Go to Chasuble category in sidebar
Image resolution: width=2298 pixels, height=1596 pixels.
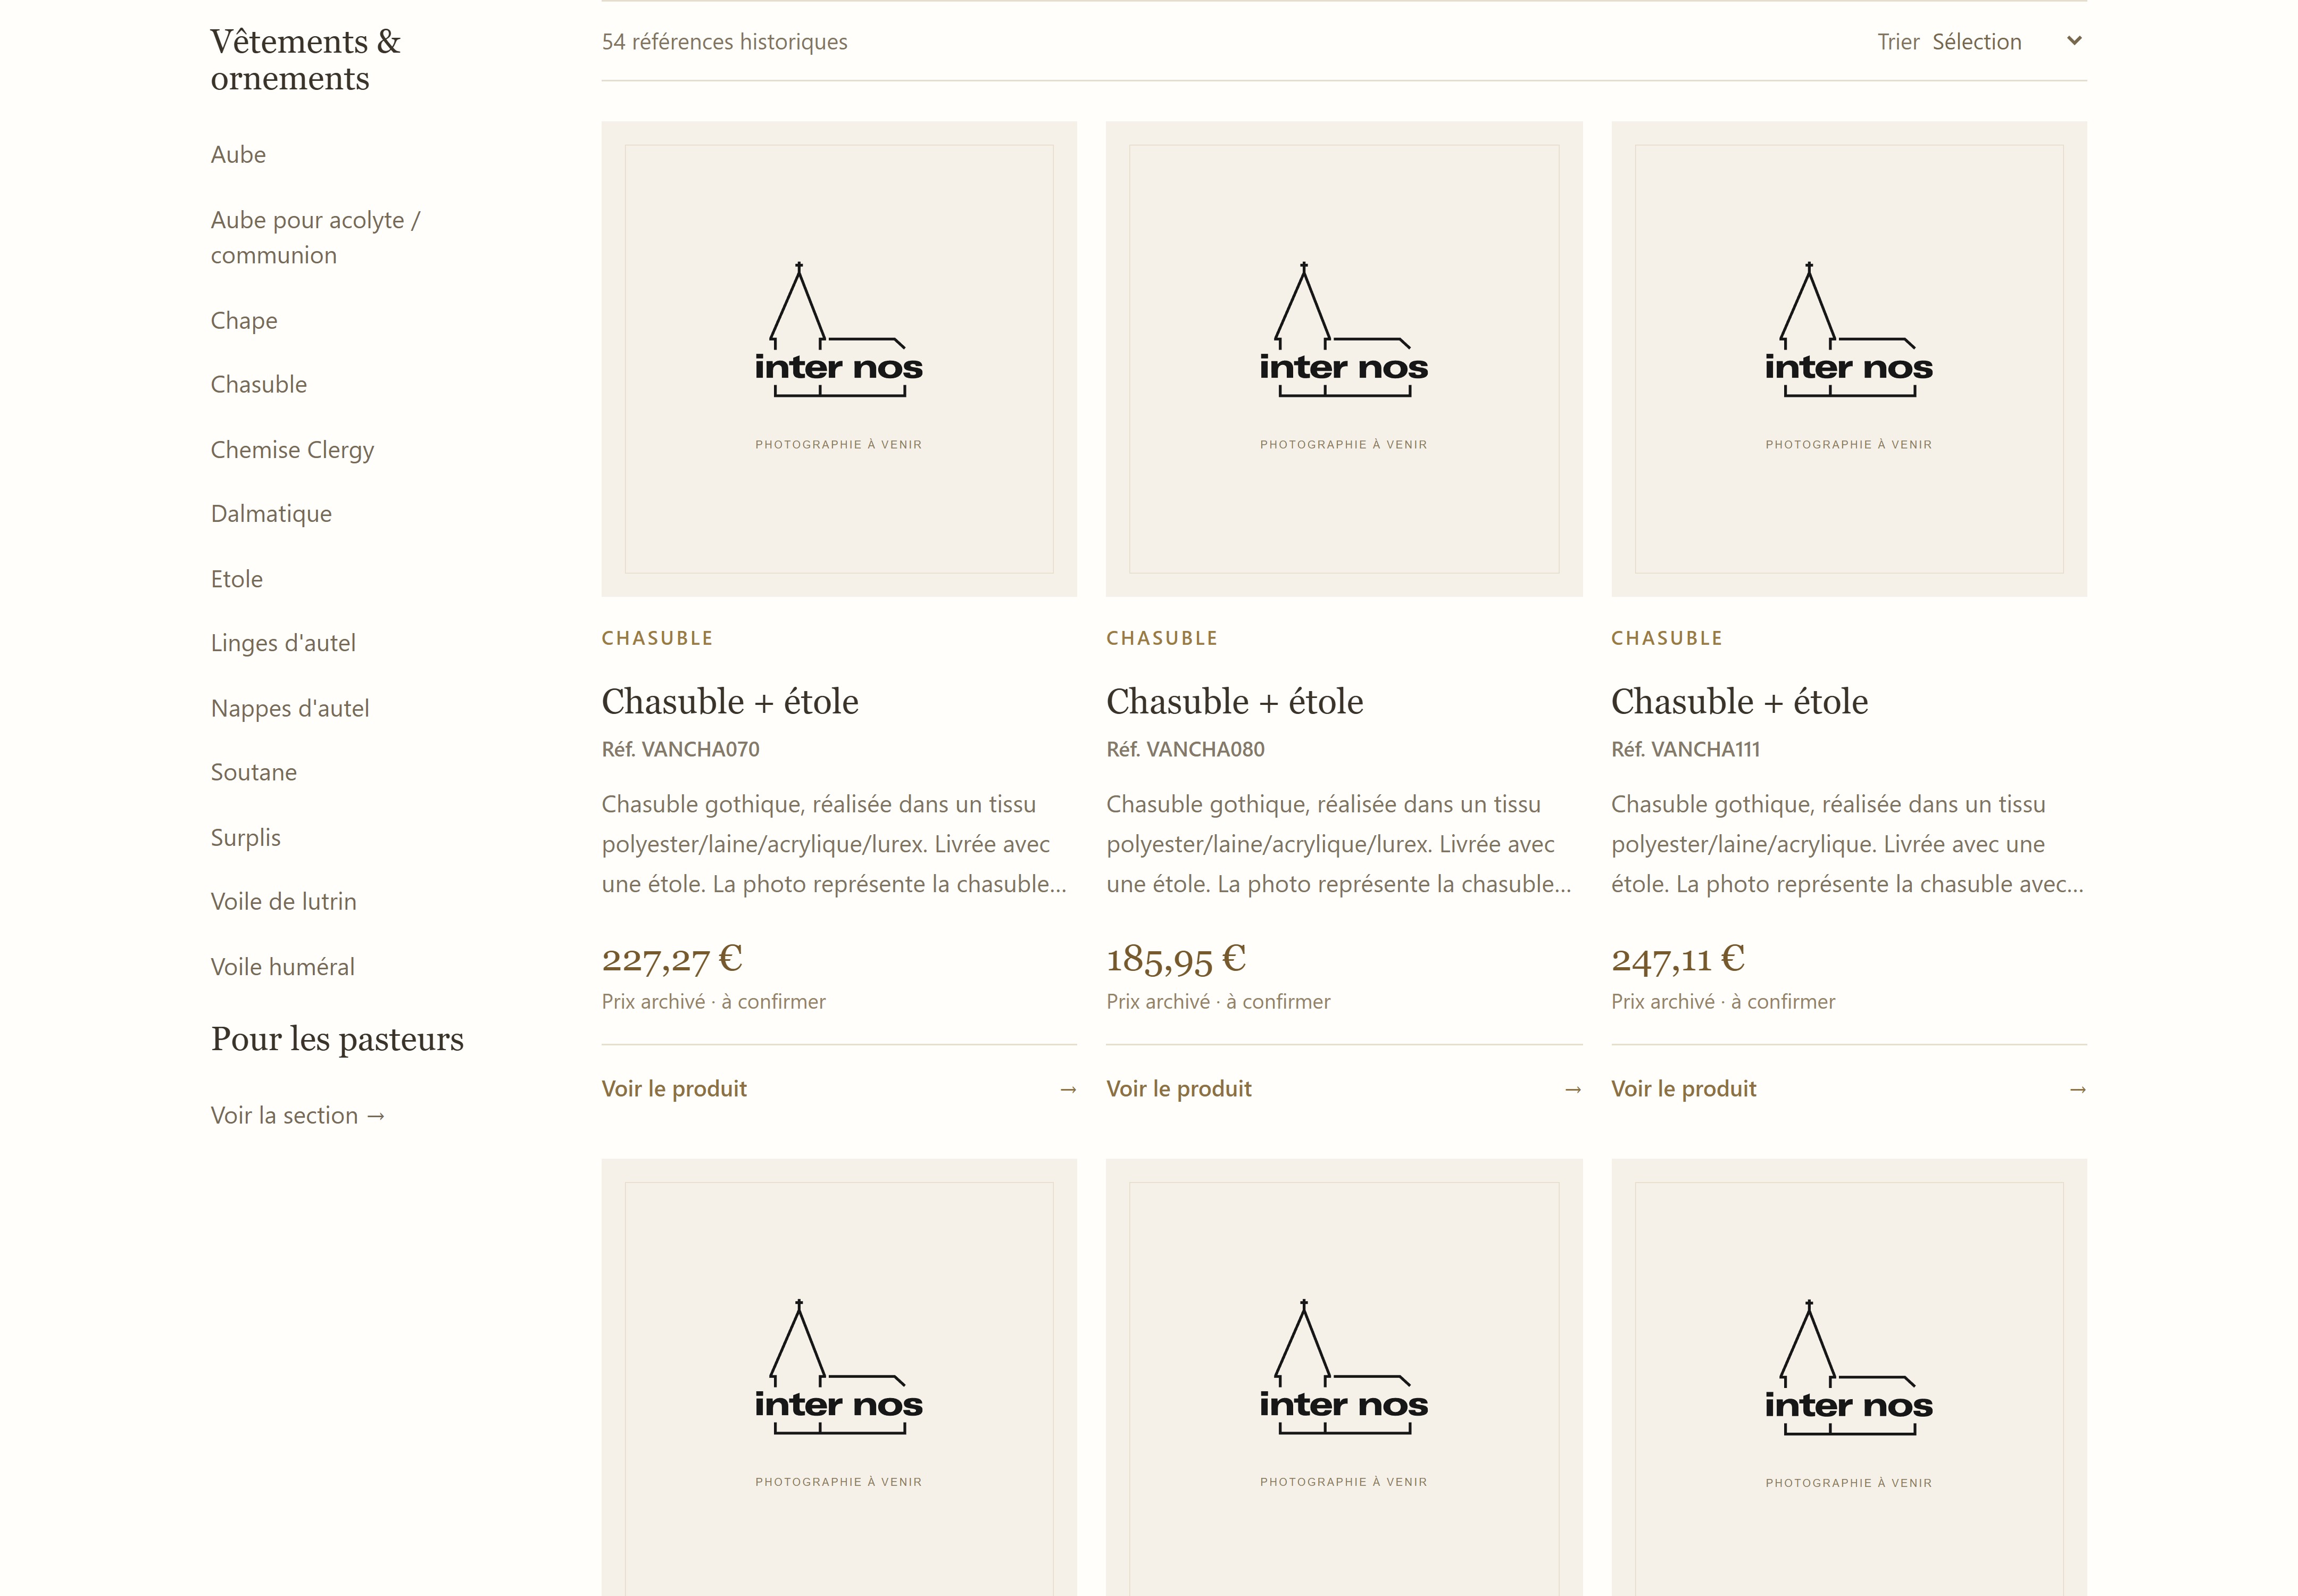pos(259,385)
